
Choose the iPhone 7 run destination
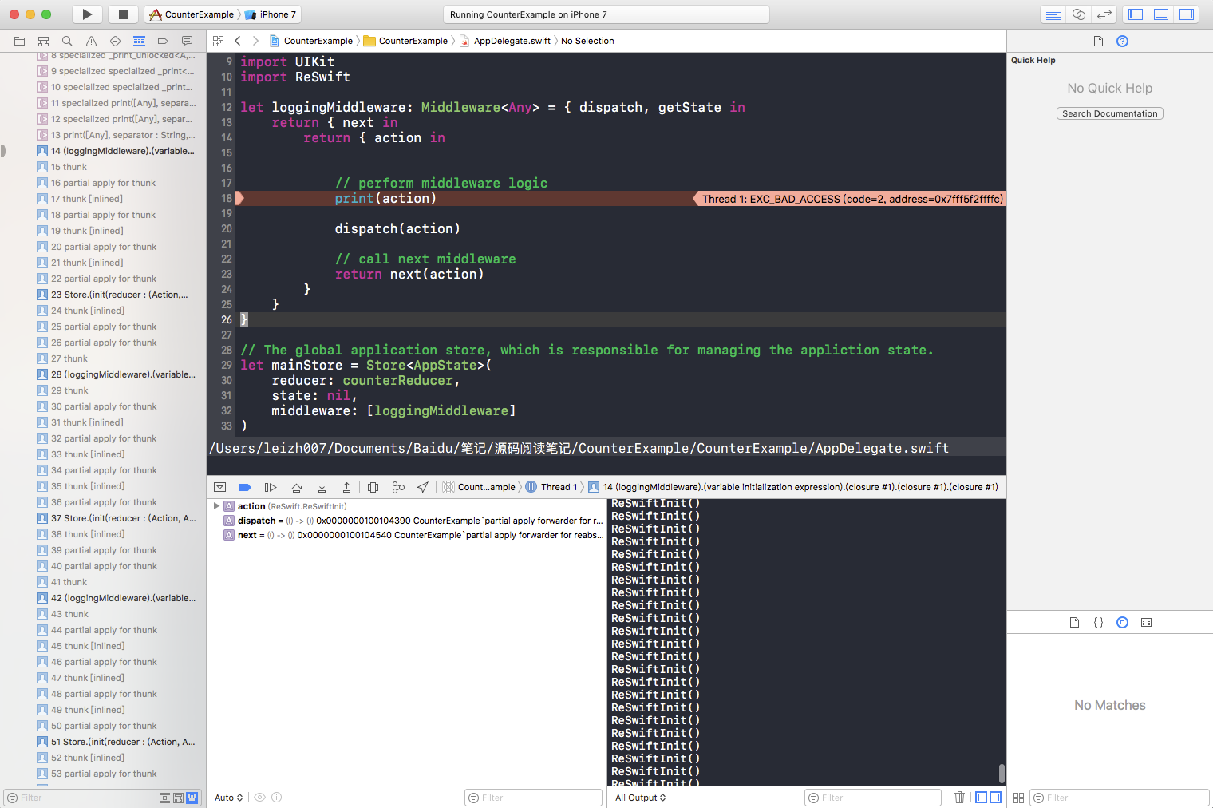(x=271, y=14)
